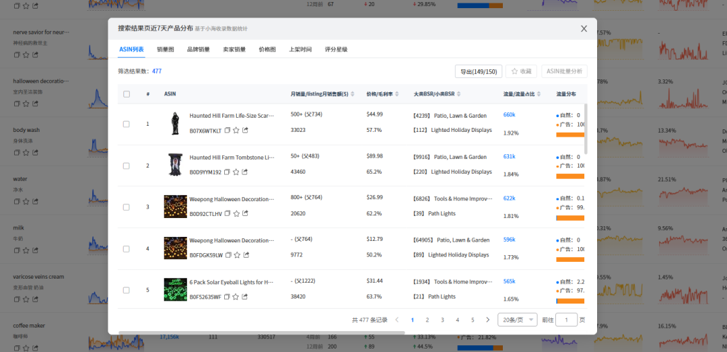Copy ASIN B0F52635WF with copy icon

[228, 297]
